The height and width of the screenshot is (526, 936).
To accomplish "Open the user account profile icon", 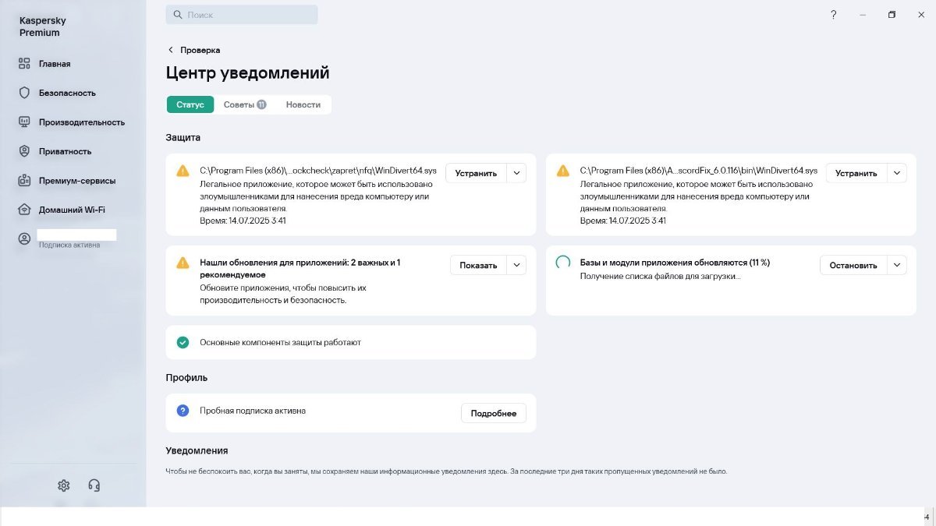I will 24,238.
